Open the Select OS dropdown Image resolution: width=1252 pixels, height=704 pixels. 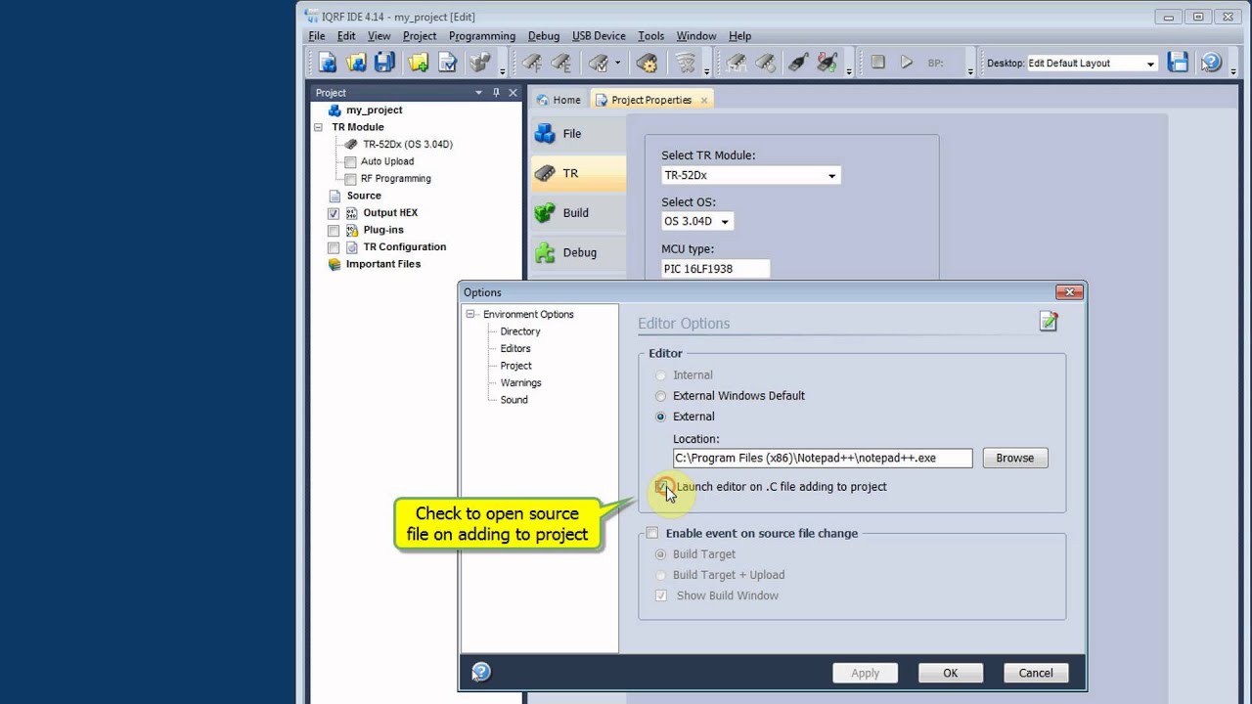pos(725,222)
